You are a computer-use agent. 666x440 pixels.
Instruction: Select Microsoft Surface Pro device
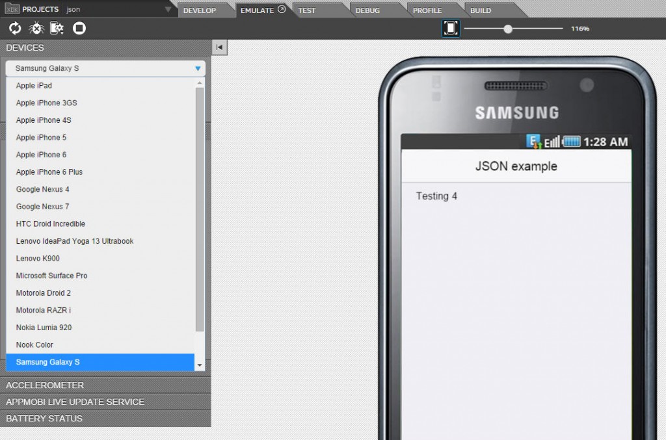(x=100, y=276)
